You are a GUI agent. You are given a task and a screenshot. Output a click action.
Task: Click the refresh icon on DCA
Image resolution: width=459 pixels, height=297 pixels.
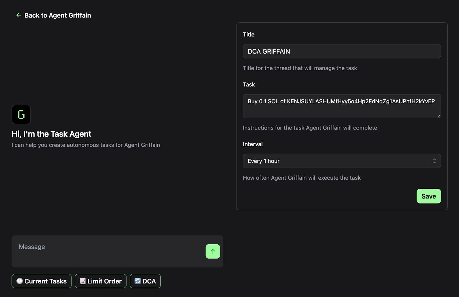click(138, 281)
